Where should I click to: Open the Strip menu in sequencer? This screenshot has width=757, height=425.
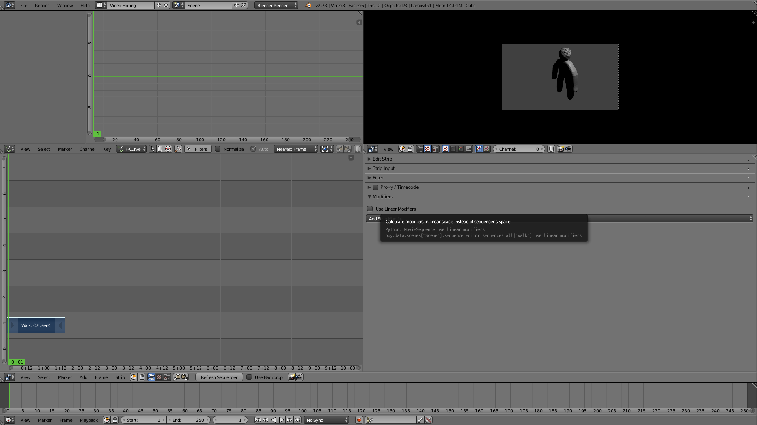pyautogui.click(x=120, y=377)
